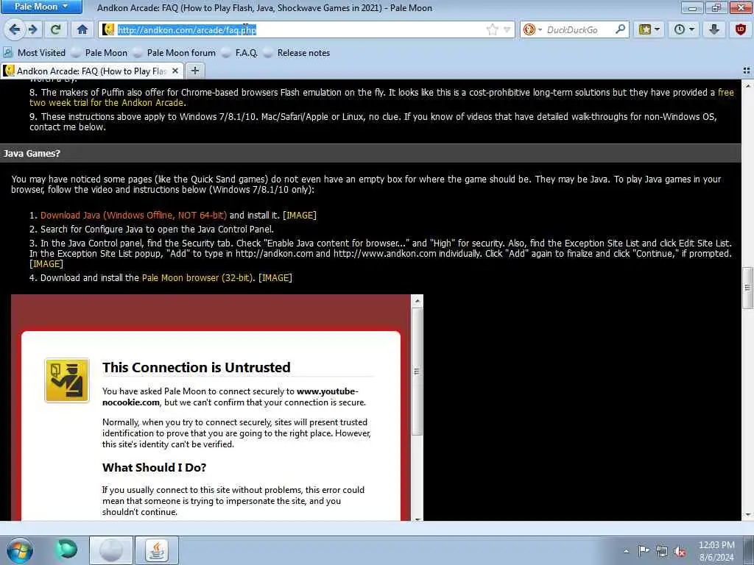Viewport: 754px width, 565px height.
Task: Open the Pale Moon application menu
Action: [x=41, y=7]
